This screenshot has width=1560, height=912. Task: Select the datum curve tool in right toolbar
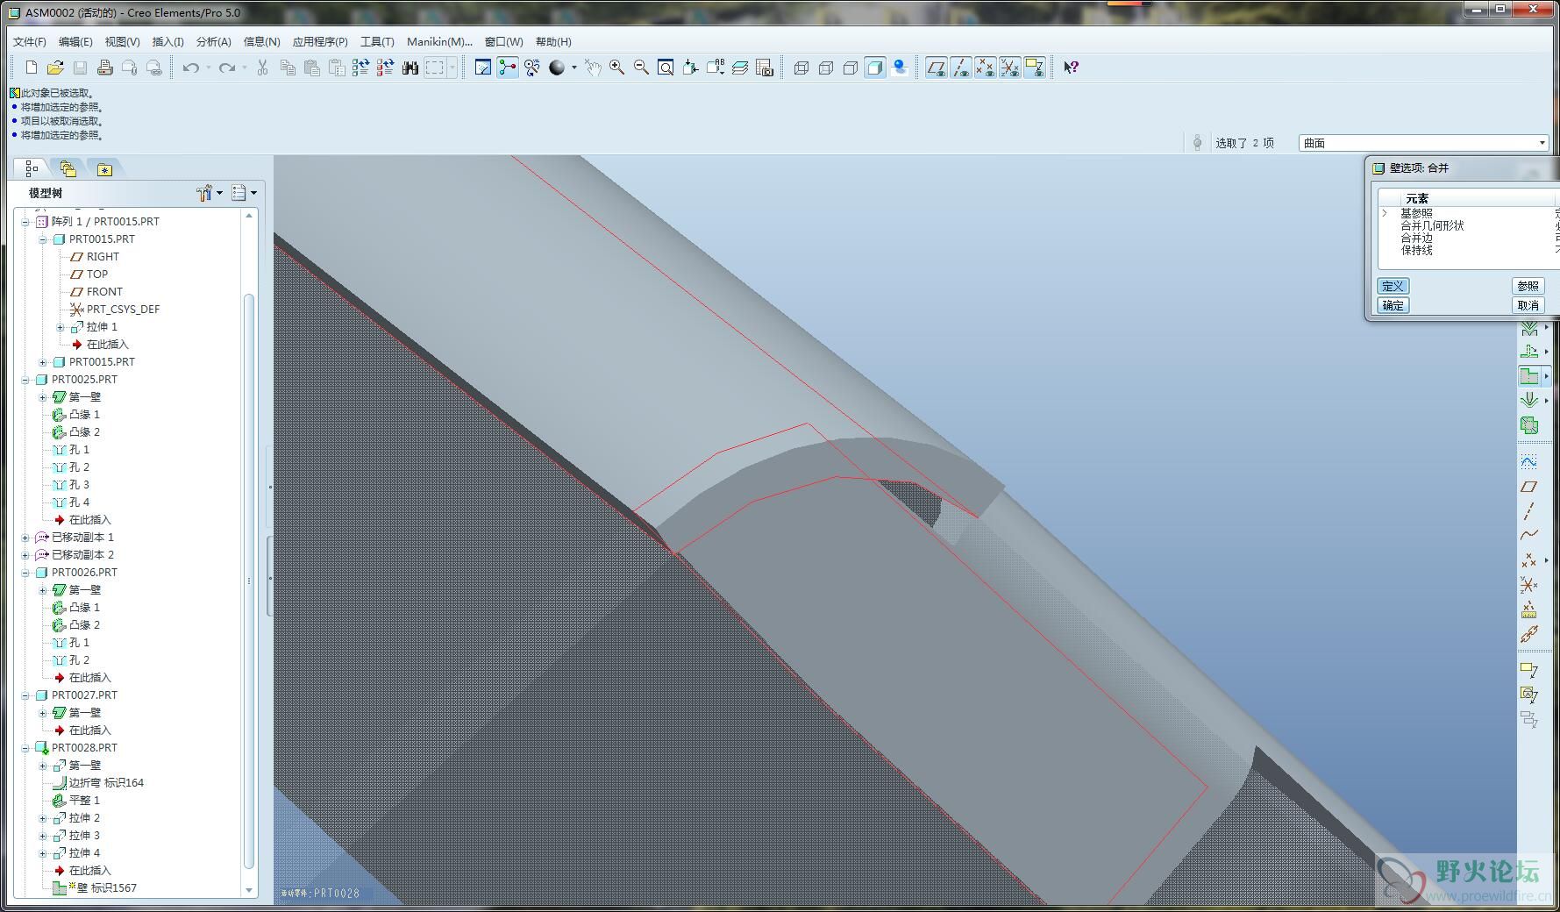point(1529,535)
